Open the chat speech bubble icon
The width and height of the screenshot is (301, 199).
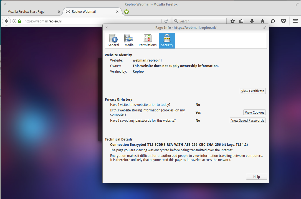(x=273, y=21)
